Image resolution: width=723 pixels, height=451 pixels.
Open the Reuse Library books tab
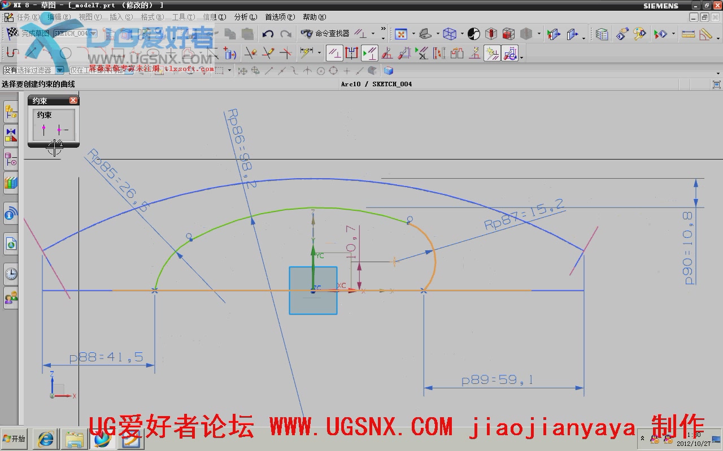(x=11, y=183)
